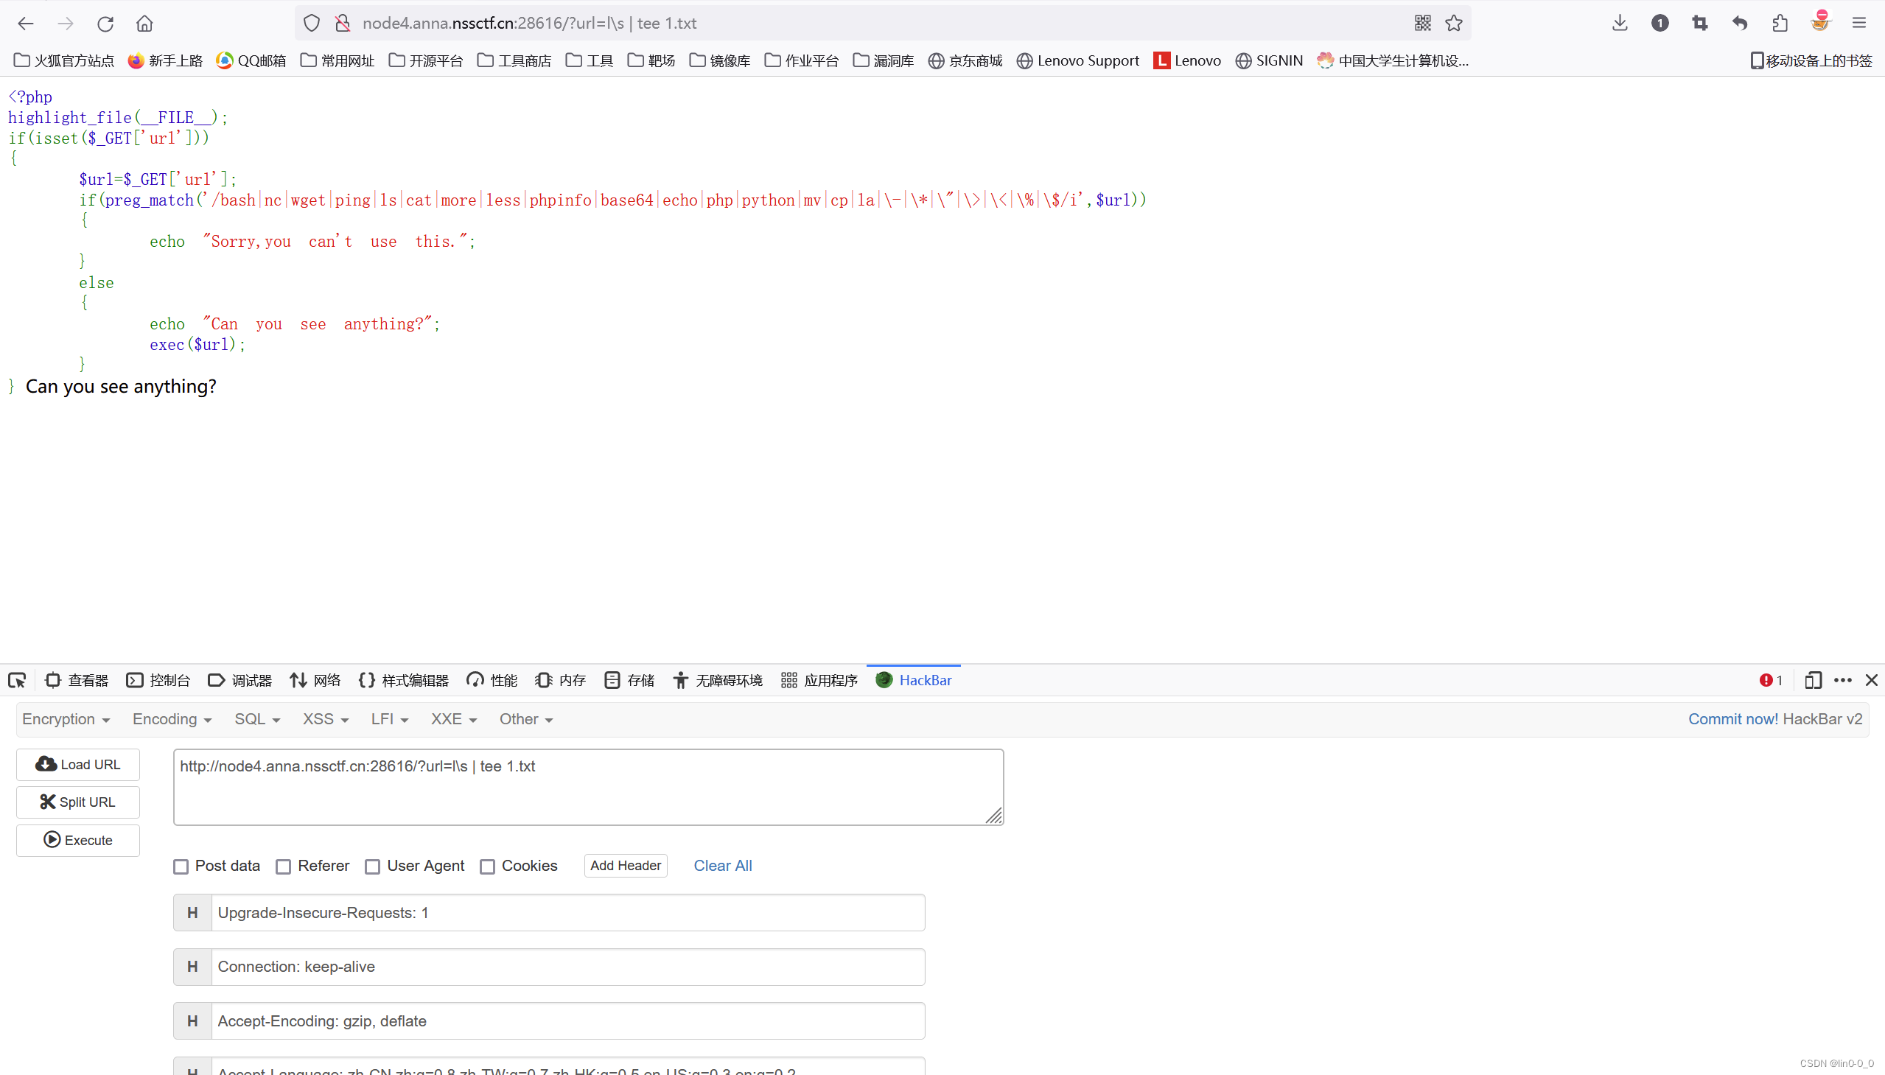Click the browser reload page icon
1885x1075 pixels.
(x=105, y=24)
